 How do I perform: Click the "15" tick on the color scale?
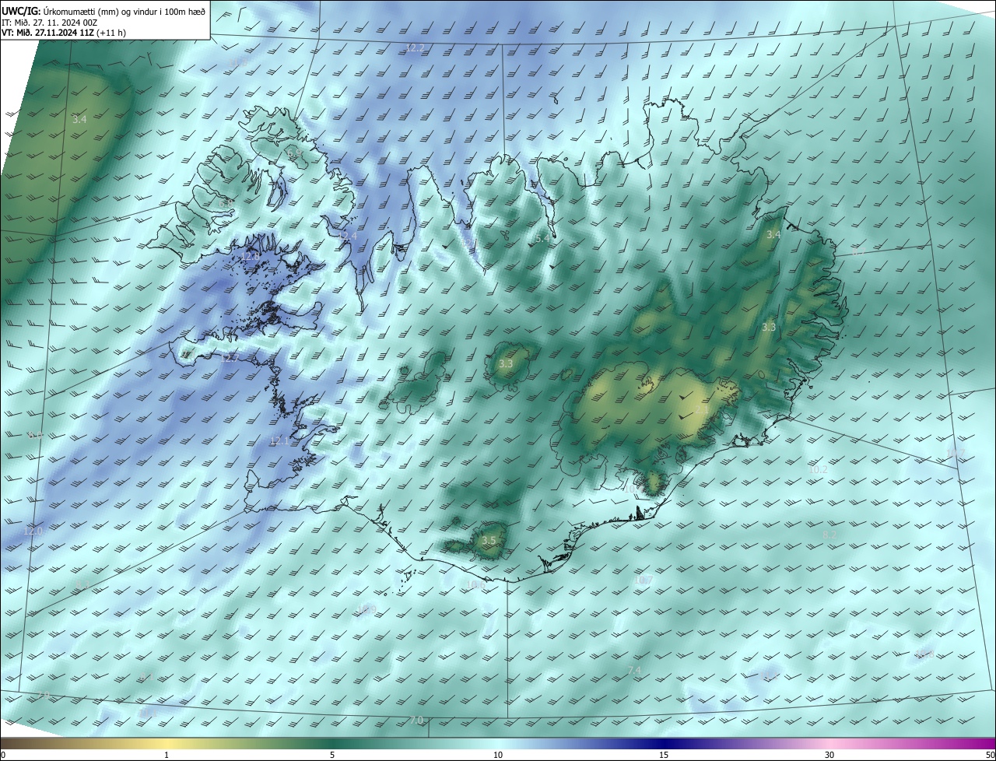[663, 755]
